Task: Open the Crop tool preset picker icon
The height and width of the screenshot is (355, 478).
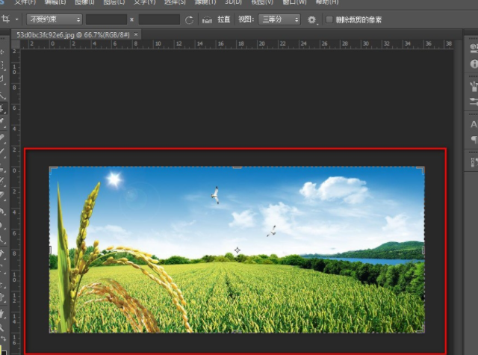Action: 5,19
